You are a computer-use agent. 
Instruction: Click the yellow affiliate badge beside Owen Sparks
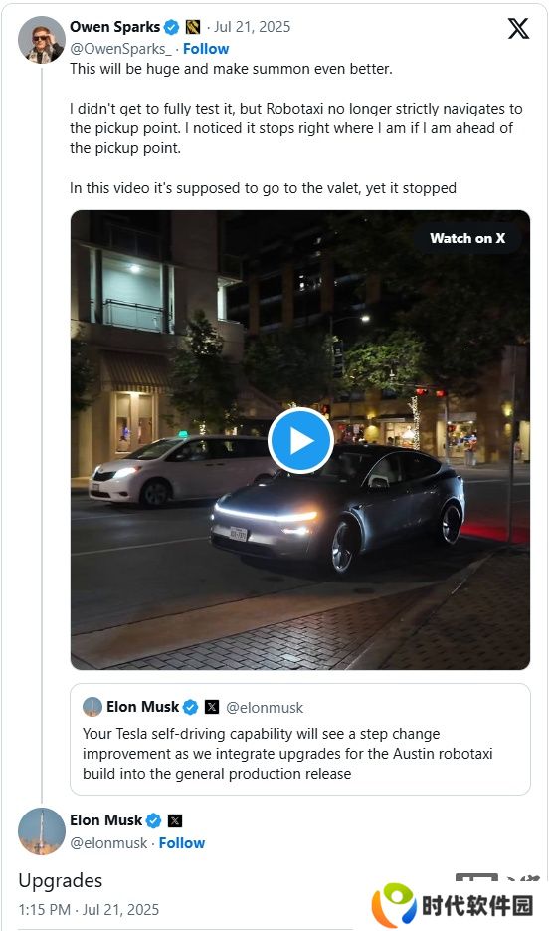coord(193,27)
